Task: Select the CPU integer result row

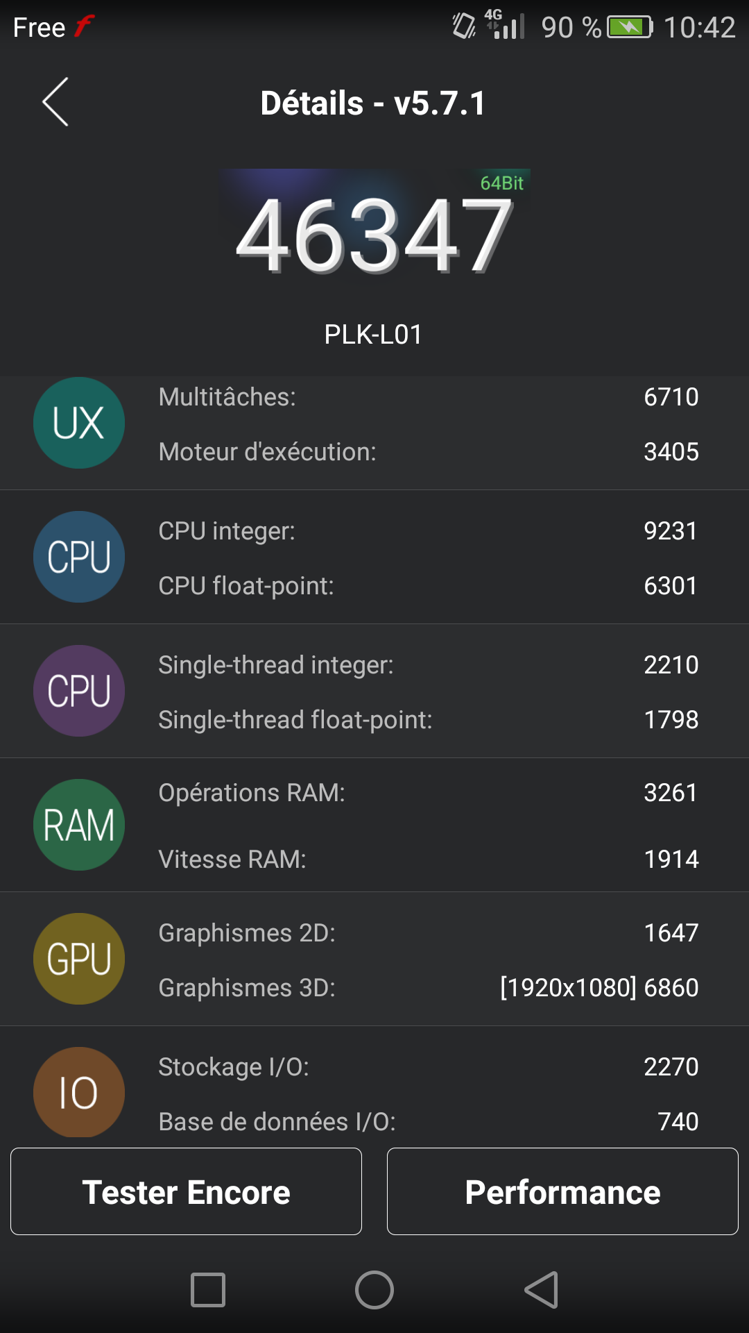Action: pyautogui.click(x=428, y=531)
